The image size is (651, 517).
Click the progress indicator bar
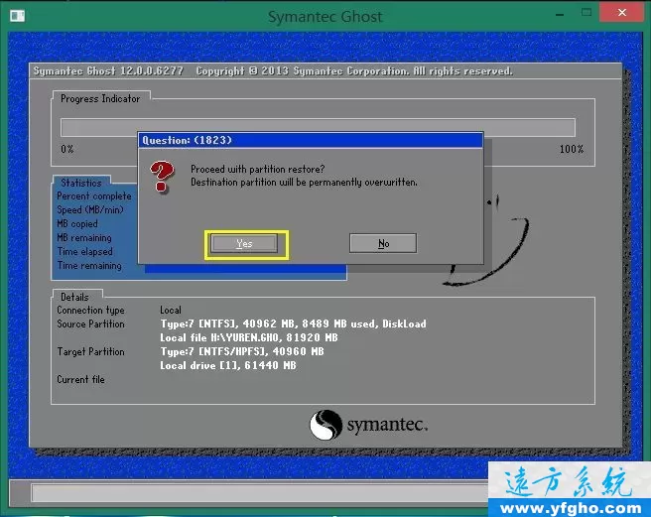click(x=318, y=128)
